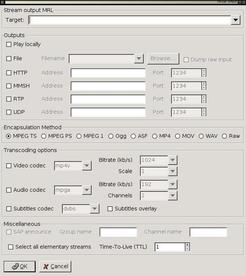Decrease the TTL spinner value
The width and height of the screenshot is (246, 276).
click(187, 249)
